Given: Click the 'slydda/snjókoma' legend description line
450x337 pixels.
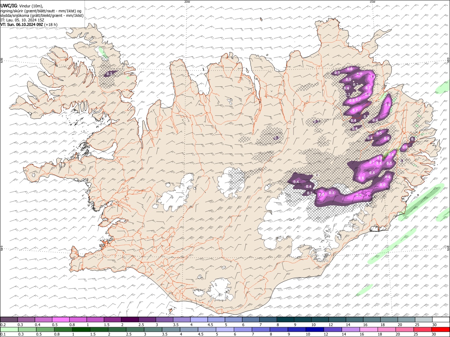Looking at the screenshot, I should tap(42, 15).
